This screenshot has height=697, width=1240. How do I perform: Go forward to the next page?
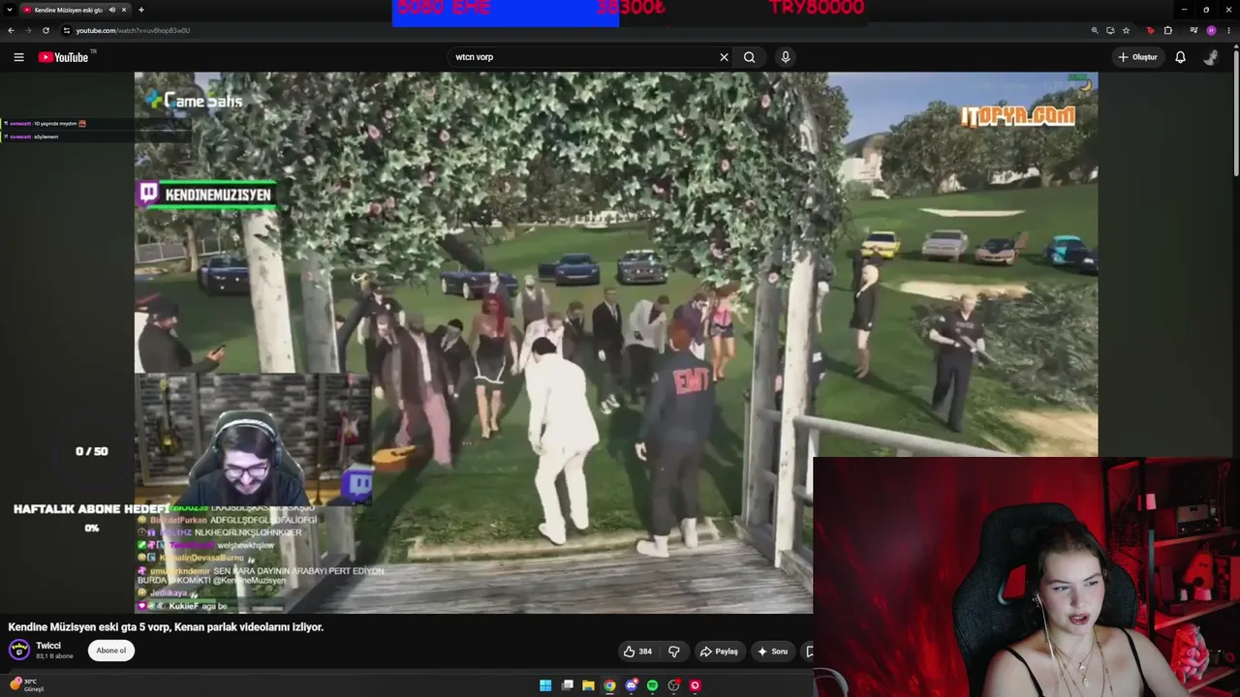(x=27, y=30)
